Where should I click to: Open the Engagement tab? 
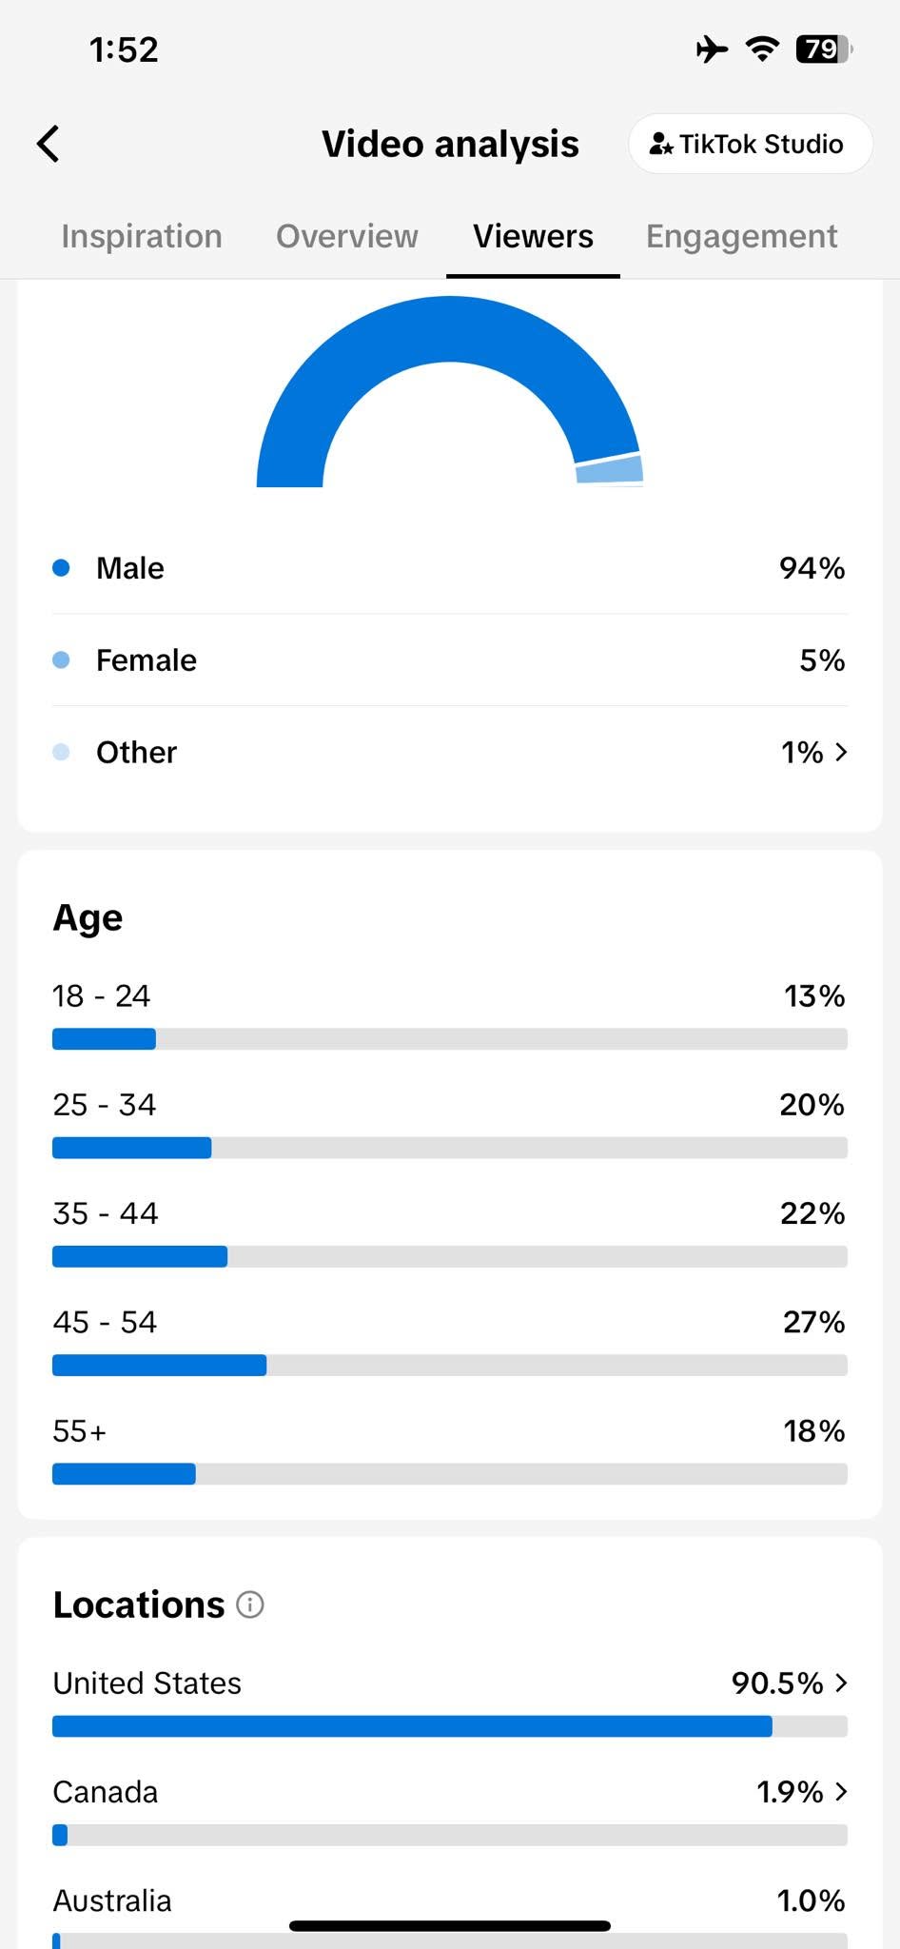pyautogui.click(x=742, y=236)
